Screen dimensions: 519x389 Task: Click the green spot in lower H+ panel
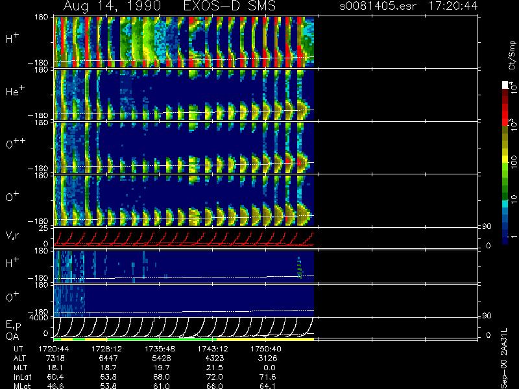(300, 267)
